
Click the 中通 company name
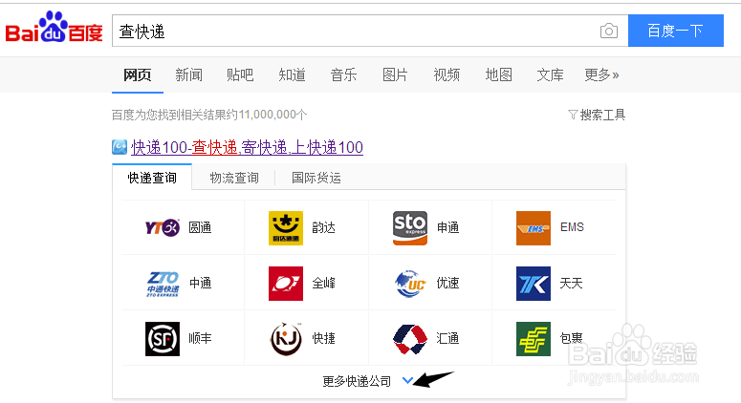tap(200, 283)
